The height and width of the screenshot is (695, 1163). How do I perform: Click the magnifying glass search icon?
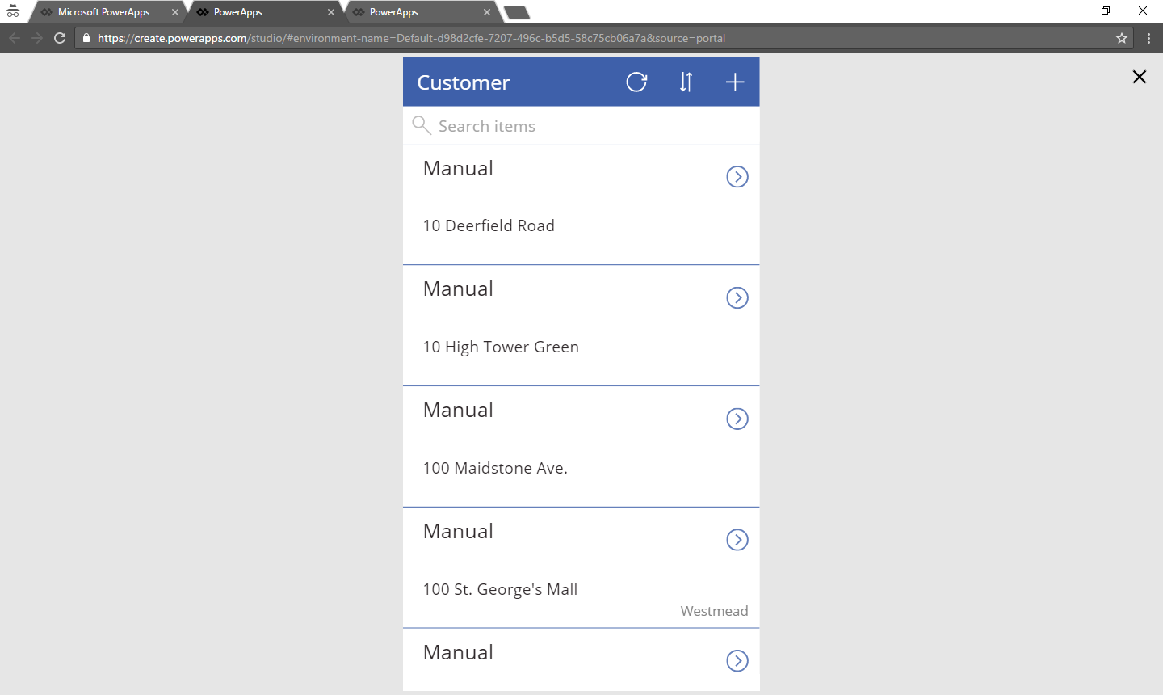point(421,125)
